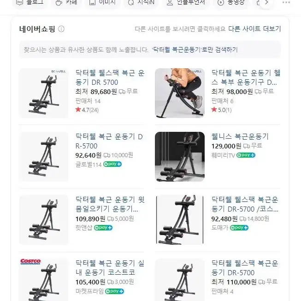The image size is (301, 301).
Task: Switch to the 카페 tab
Action: [x=66, y=2]
